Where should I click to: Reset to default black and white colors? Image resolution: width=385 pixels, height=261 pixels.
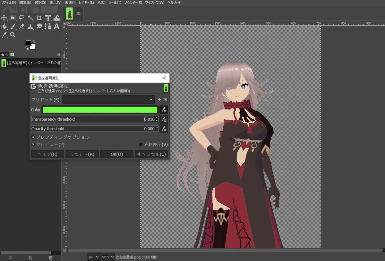(x=27, y=48)
